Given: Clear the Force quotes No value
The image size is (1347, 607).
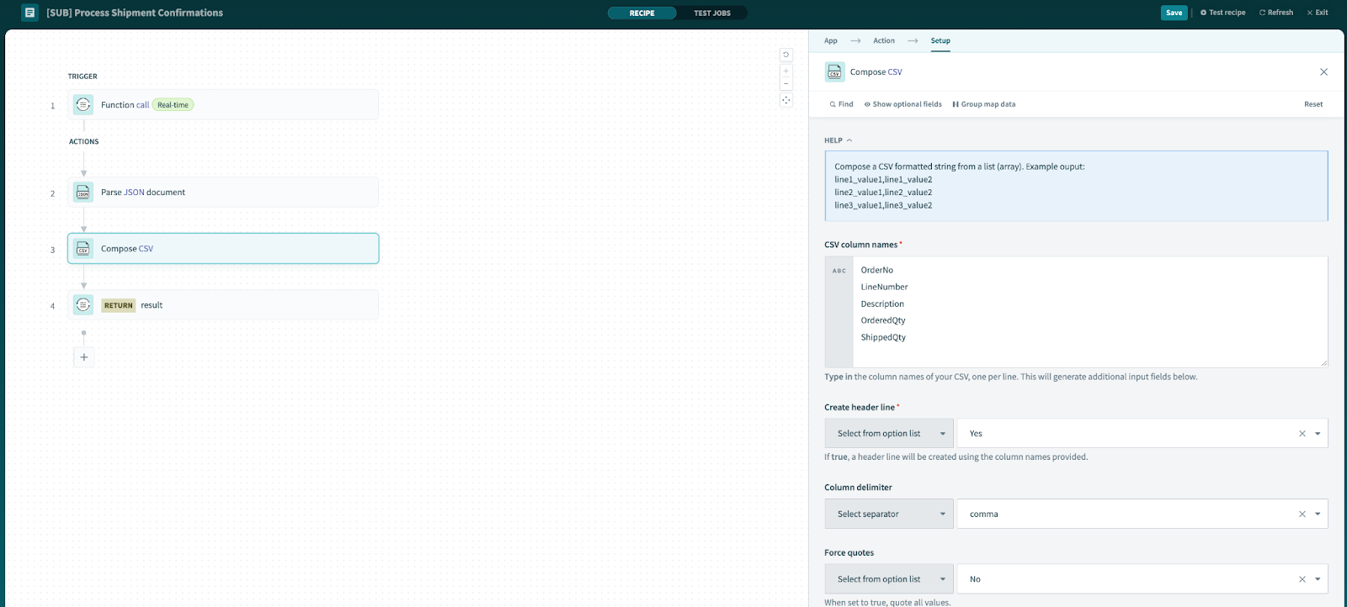Looking at the screenshot, I should pyautogui.click(x=1302, y=579).
